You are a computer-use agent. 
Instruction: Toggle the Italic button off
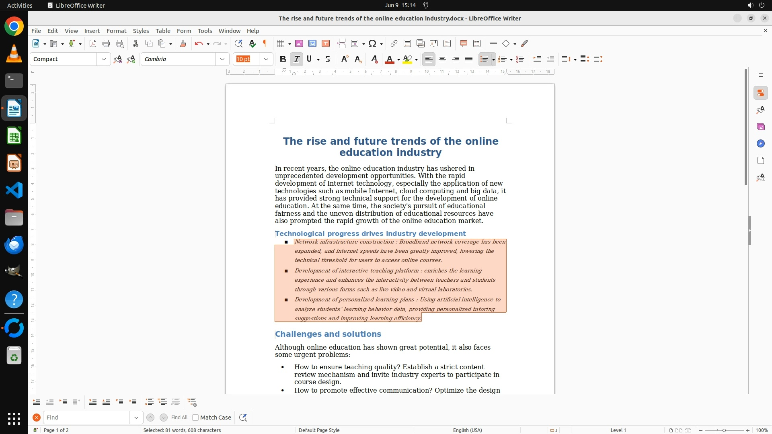296,59
